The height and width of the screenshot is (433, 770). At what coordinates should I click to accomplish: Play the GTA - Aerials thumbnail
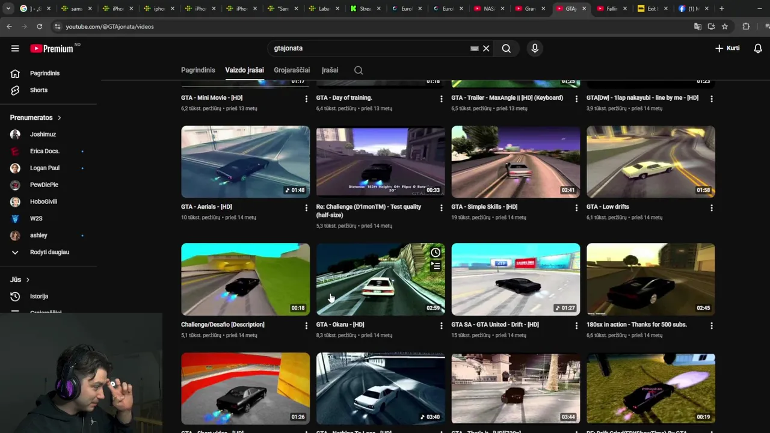245,162
